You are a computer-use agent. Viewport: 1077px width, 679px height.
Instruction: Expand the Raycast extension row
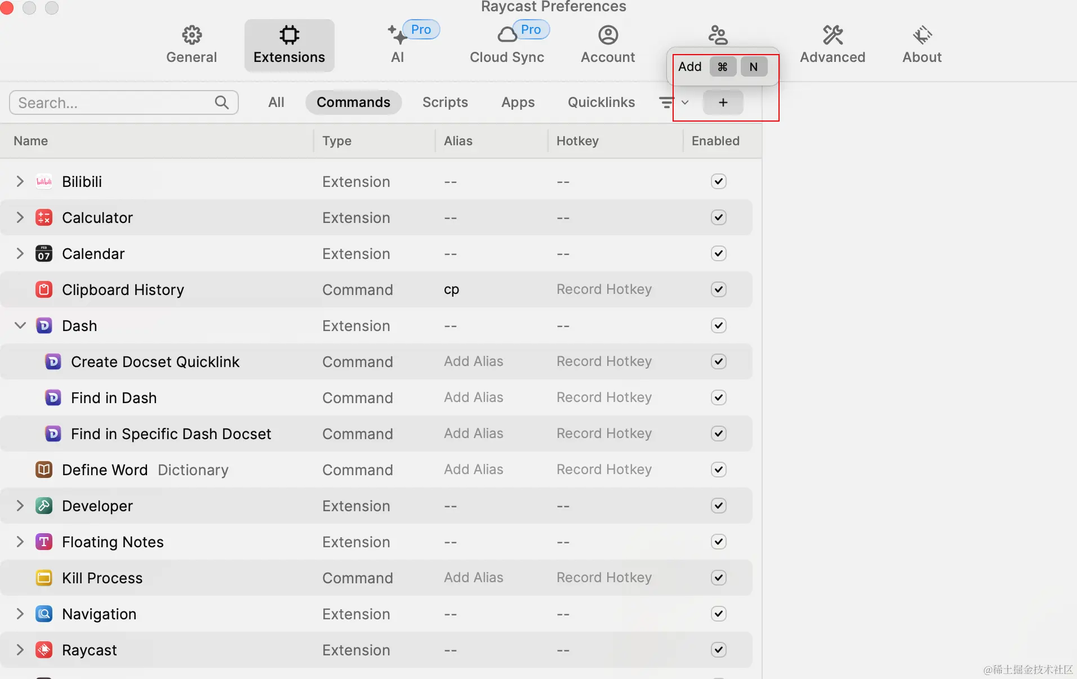click(20, 650)
